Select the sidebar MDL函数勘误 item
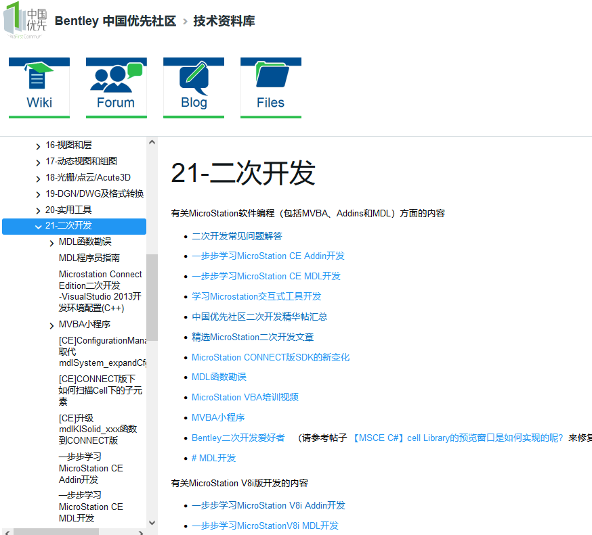Viewport: 592px width, 535px height. tap(85, 241)
